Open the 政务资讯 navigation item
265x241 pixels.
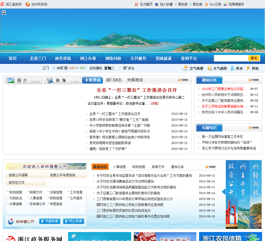[63, 58]
